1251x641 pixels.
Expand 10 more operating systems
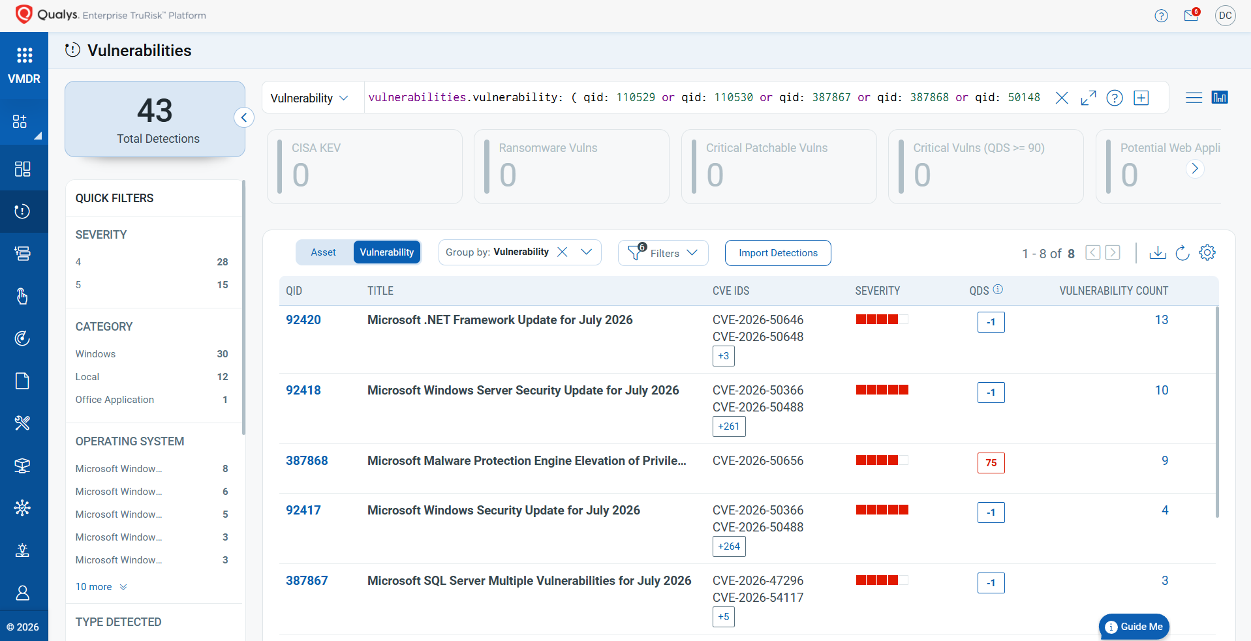101,587
